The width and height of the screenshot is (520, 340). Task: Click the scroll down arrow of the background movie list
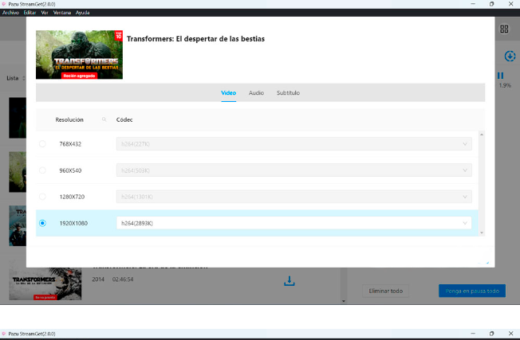click(x=344, y=301)
